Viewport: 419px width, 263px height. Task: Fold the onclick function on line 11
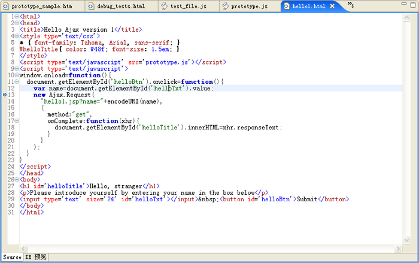[17, 82]
